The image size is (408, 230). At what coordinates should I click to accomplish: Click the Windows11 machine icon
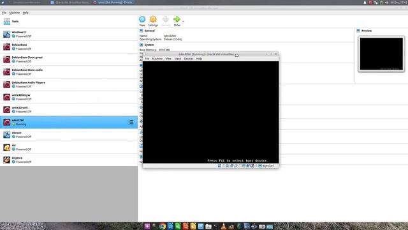click(7, 34)
